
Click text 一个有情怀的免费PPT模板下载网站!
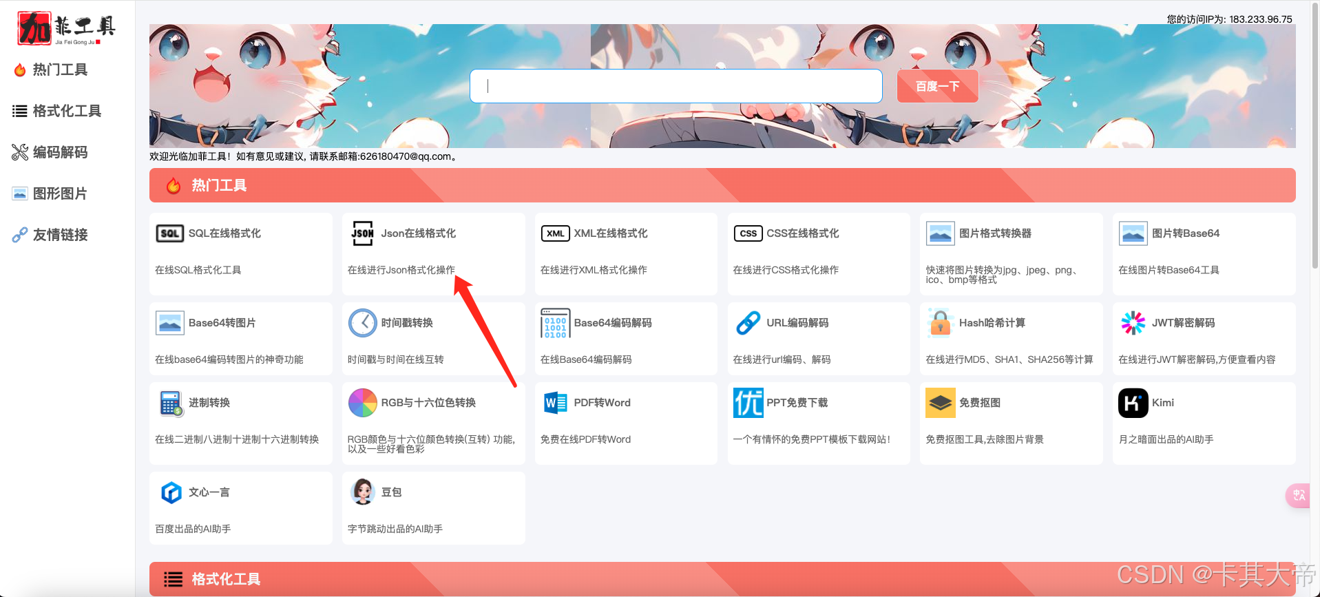(812, 439)
